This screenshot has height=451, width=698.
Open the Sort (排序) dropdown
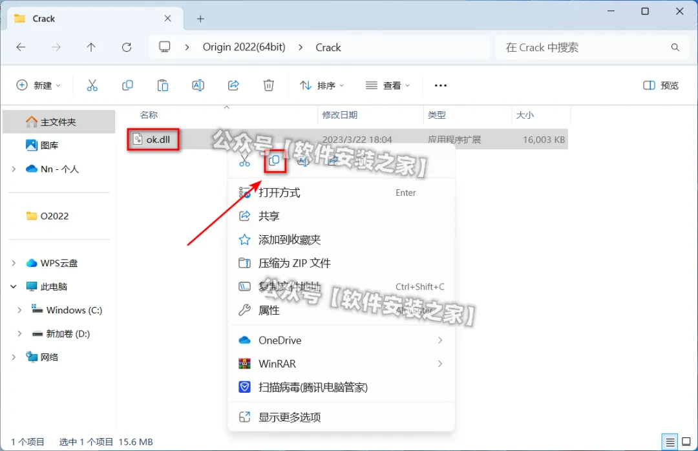click(x=322, y=85)
